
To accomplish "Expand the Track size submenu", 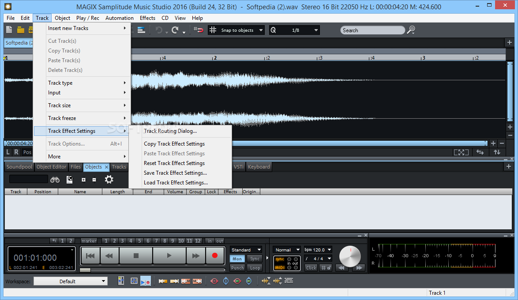I will 82,105.
